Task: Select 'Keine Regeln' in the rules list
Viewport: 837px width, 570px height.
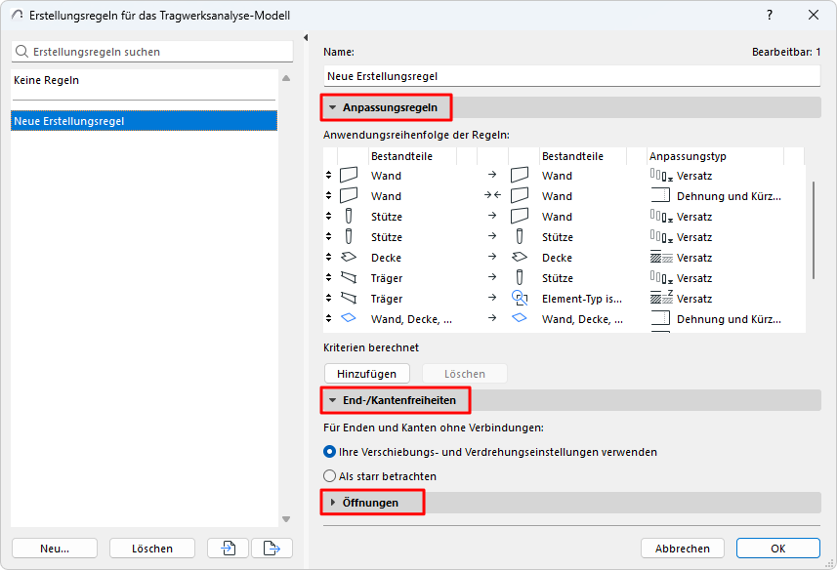Action: point(145,80)
